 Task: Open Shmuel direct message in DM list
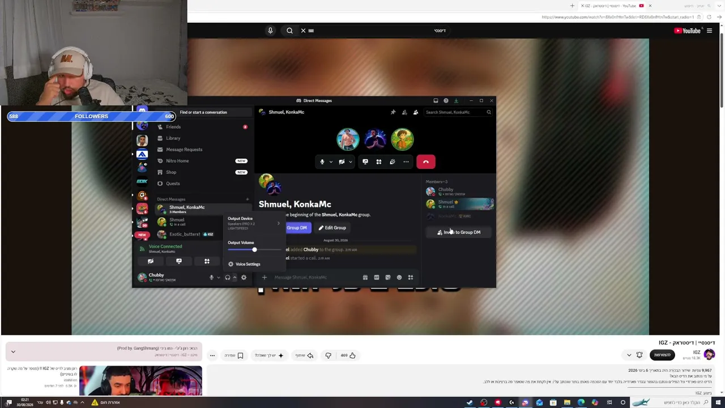click(190, 222)
